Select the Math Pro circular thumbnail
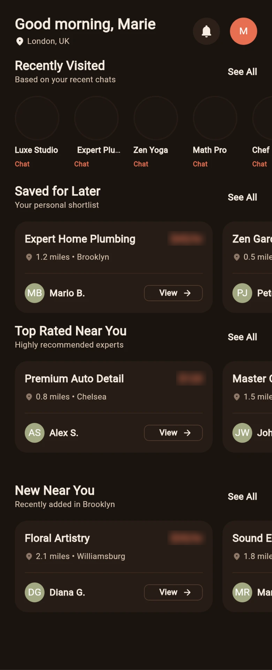 (215, 118)
